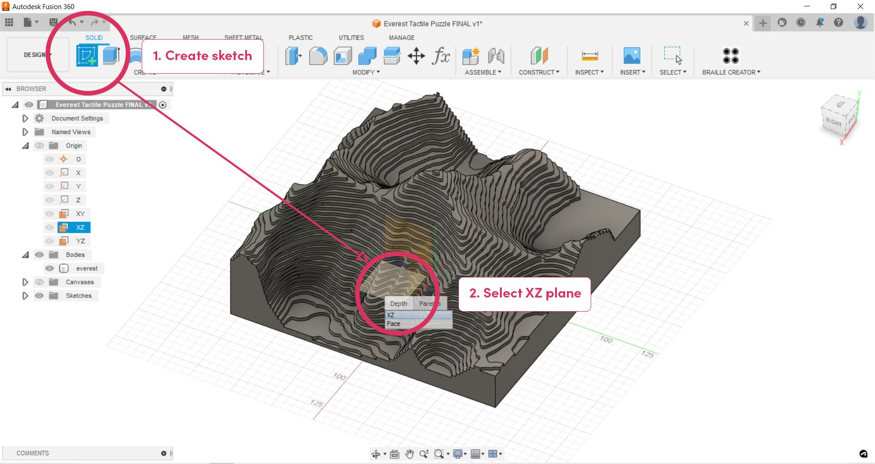Hide the Sketches folder
The width and height of the screenshot is (875, 464).
tap(39, 296)
